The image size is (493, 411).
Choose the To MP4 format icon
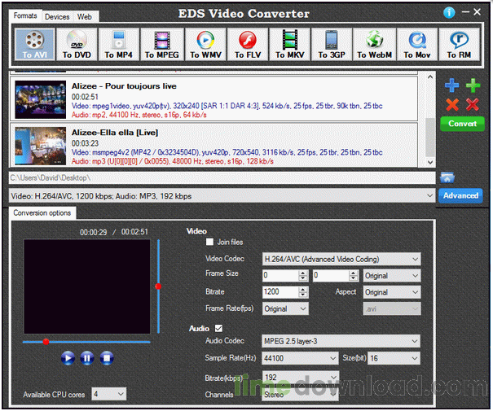120,44
